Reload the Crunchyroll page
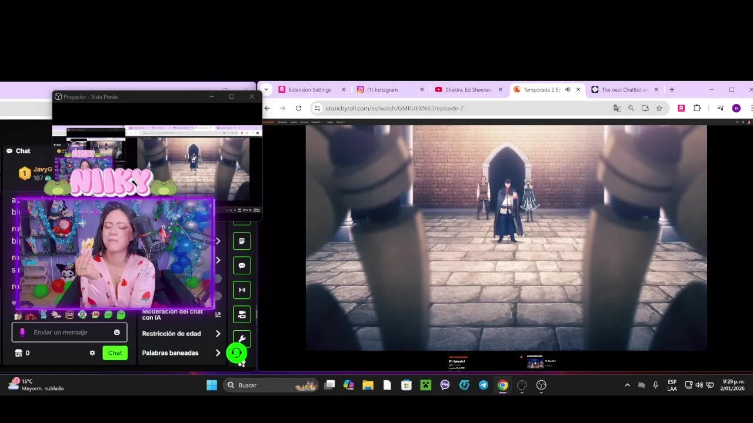Screen dimensions: 753x423 pyautogui.click(x=298, y=108)
